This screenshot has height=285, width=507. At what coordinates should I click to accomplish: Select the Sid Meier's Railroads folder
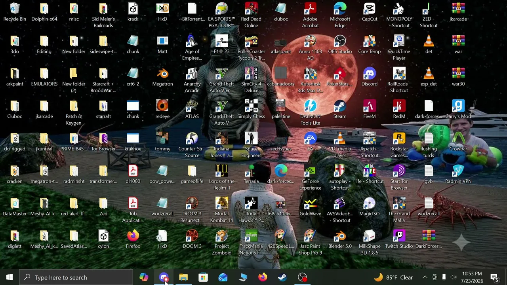tap(103, 15)
